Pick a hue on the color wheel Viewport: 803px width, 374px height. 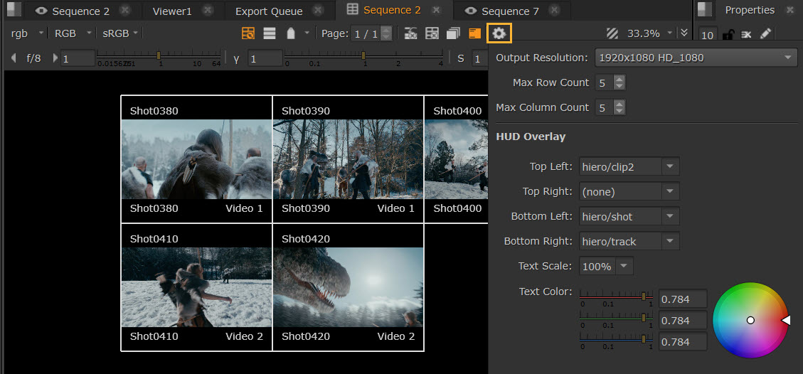[750, 320]
